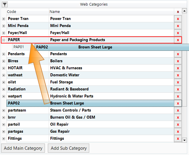Click the scrollbar up arrow
The width and height of the screenshot is (189, 155).
pos(184,11)
